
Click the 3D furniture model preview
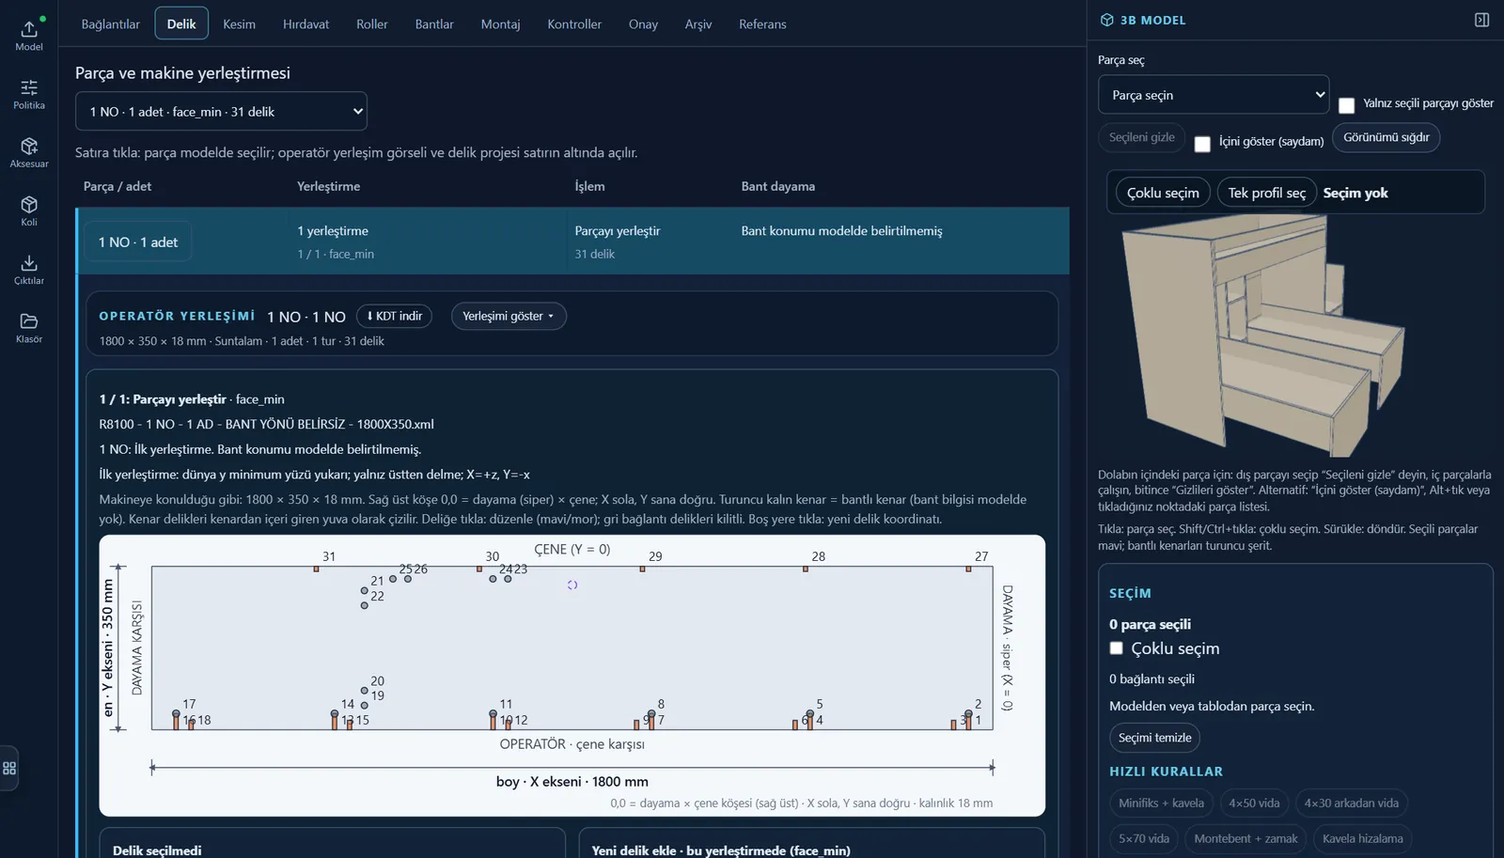pos(1264,335)
